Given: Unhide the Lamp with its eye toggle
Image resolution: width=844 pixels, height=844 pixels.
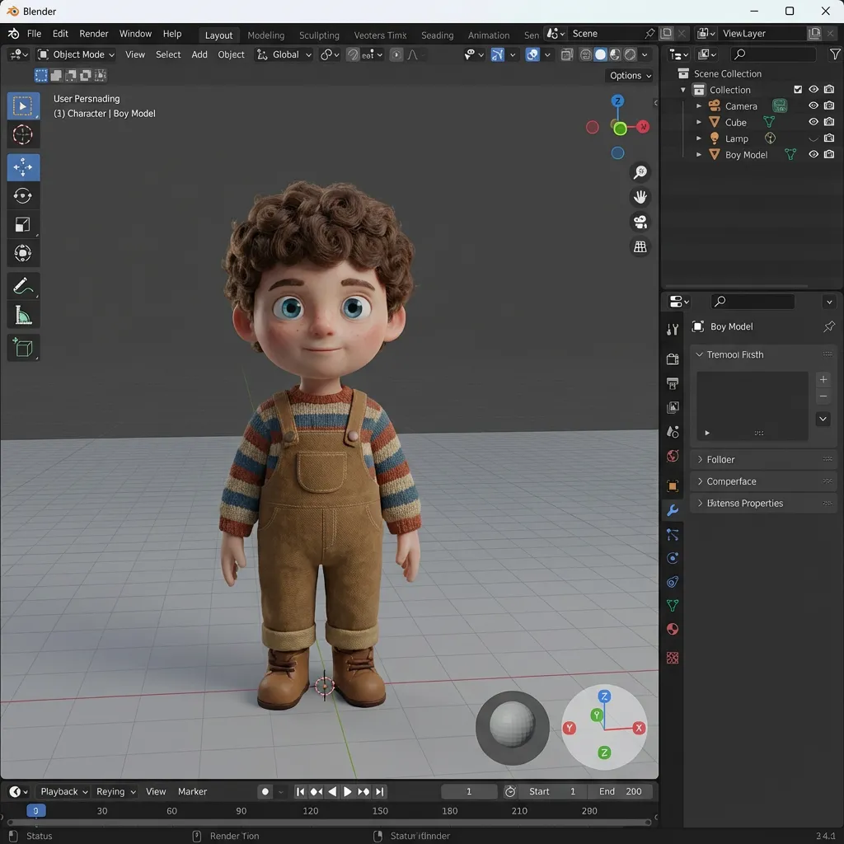Looking at the screenshot, I should [x=813, y=138].
